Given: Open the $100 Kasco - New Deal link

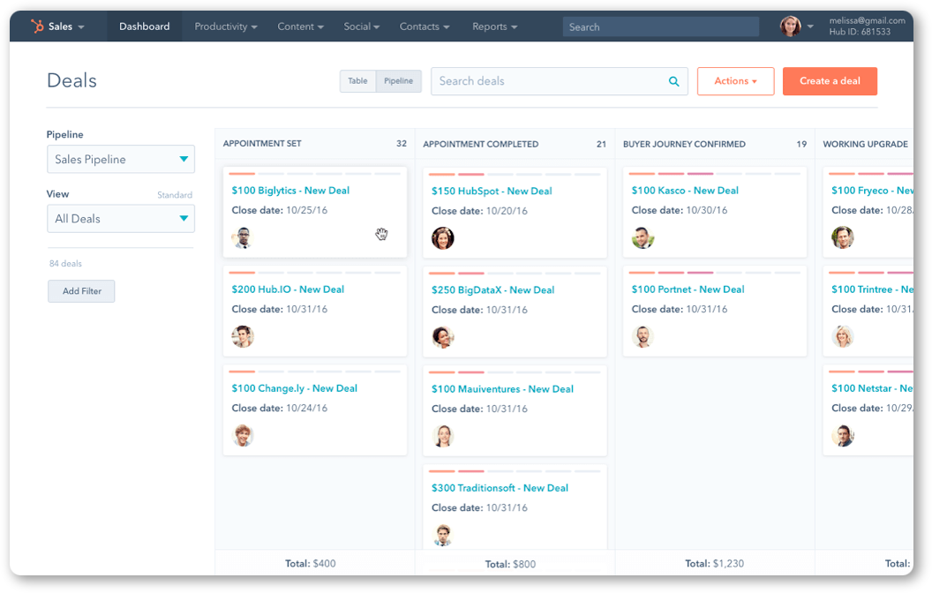Looking at the screenshot, I should click(x=685, y=191).
